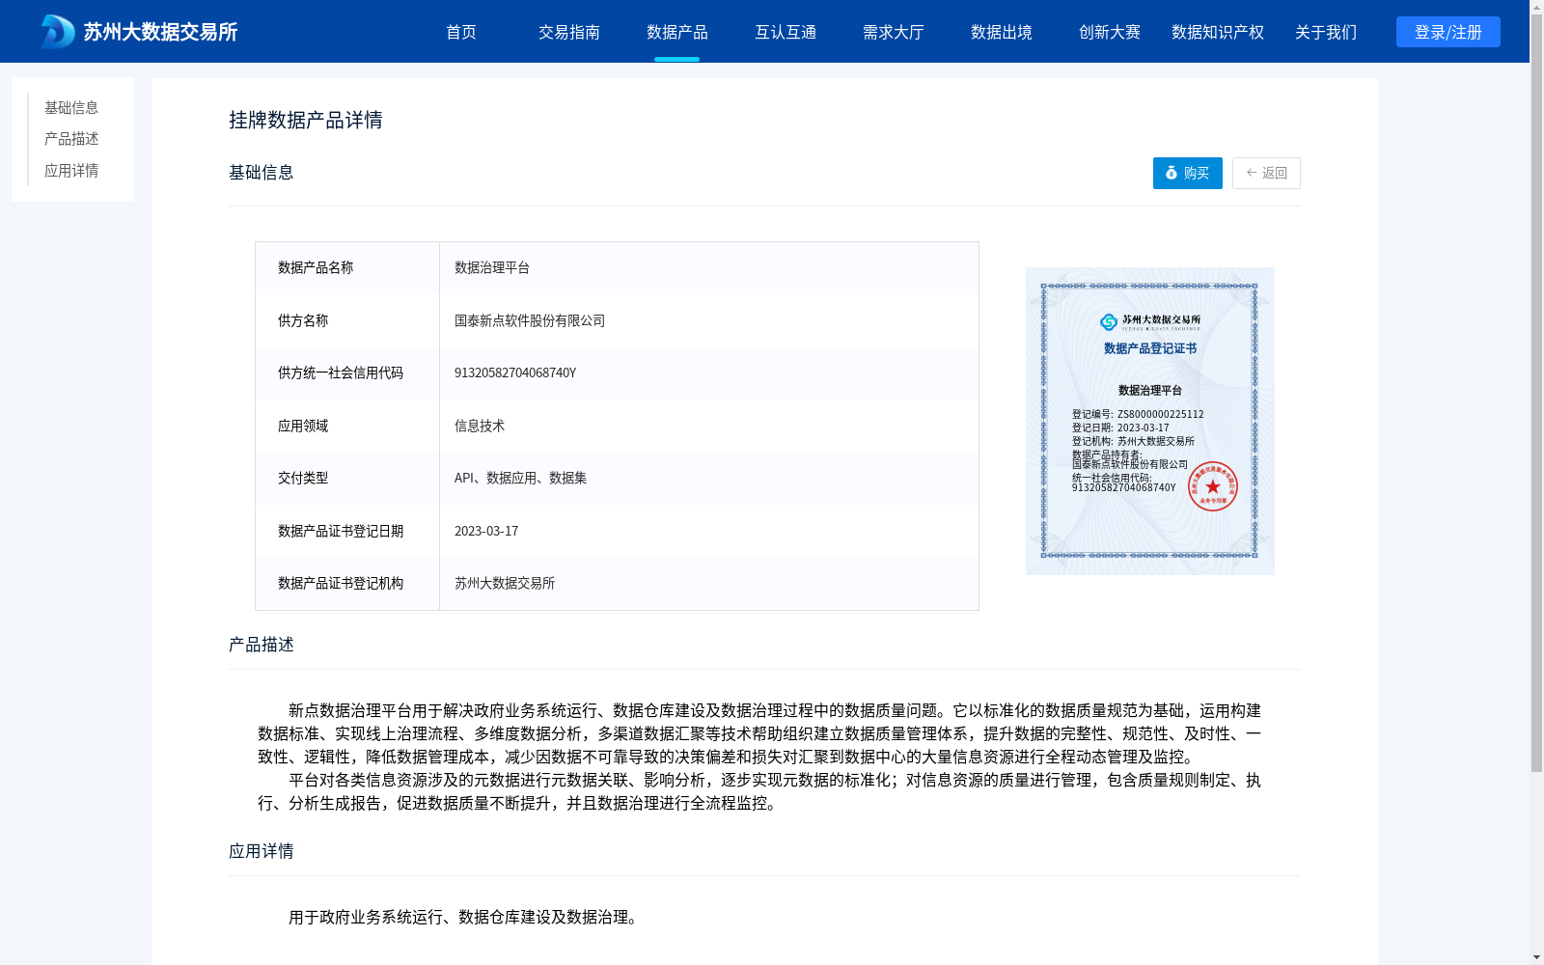
Task: Click the 登录/注册 button
Action: [x=1447, y=31]
